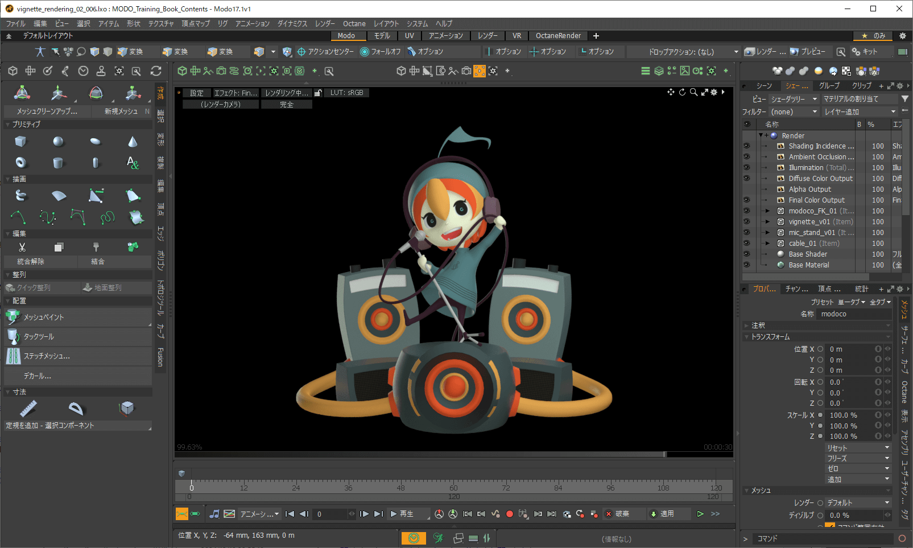Toggle visibility of Shading Incidence output
This screenshot has height=548, width=913.
tap(747, 146)
